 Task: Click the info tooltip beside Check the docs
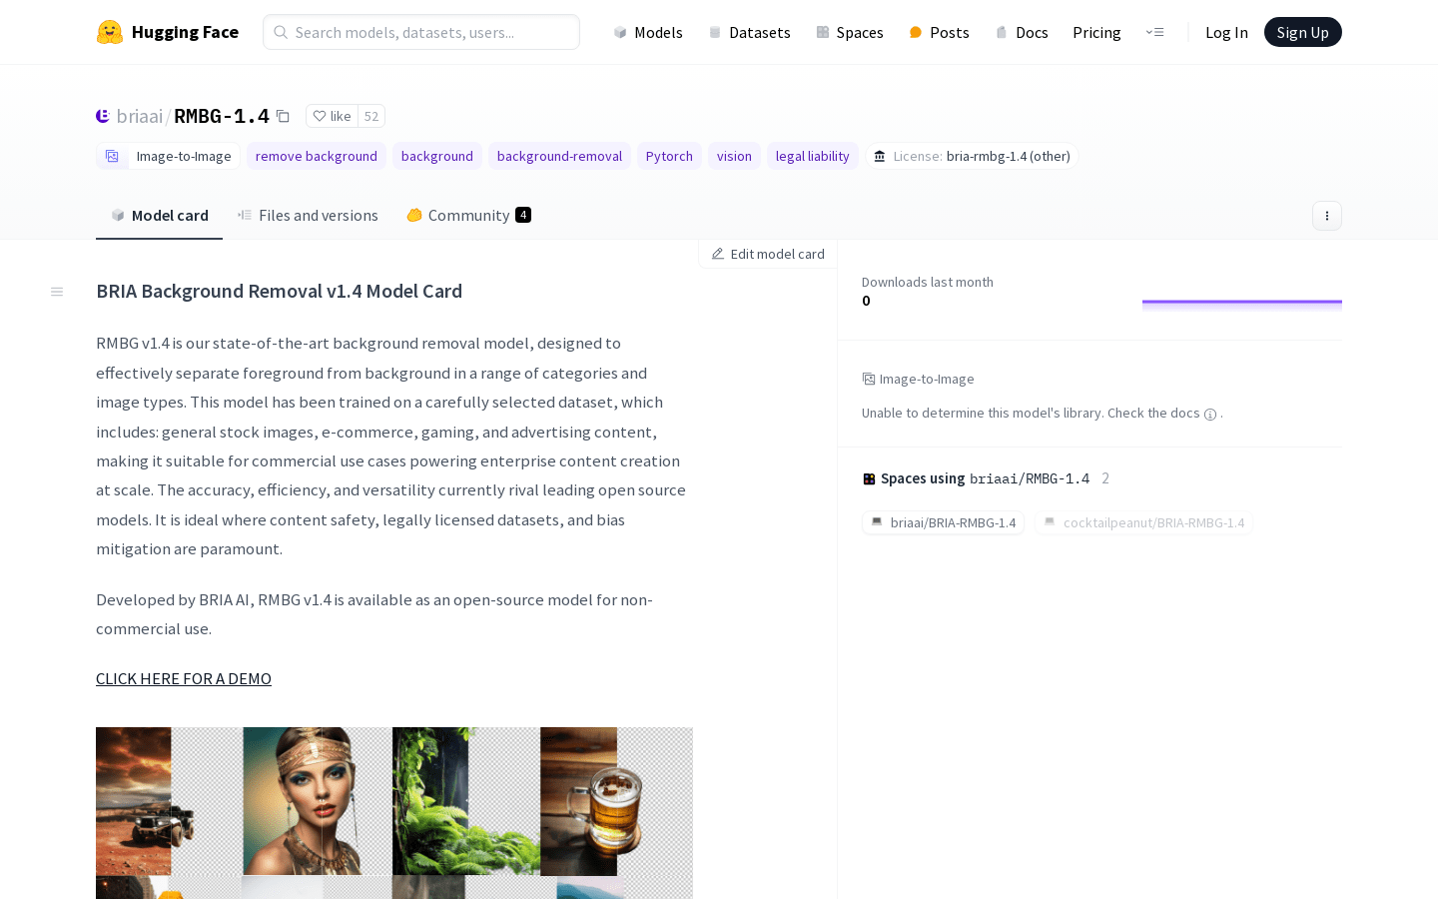point(1210,414)
